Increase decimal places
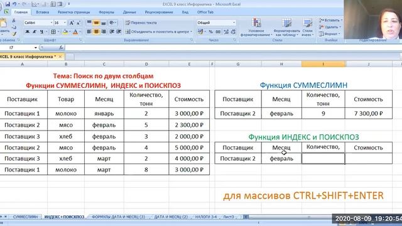 (226, 32)
